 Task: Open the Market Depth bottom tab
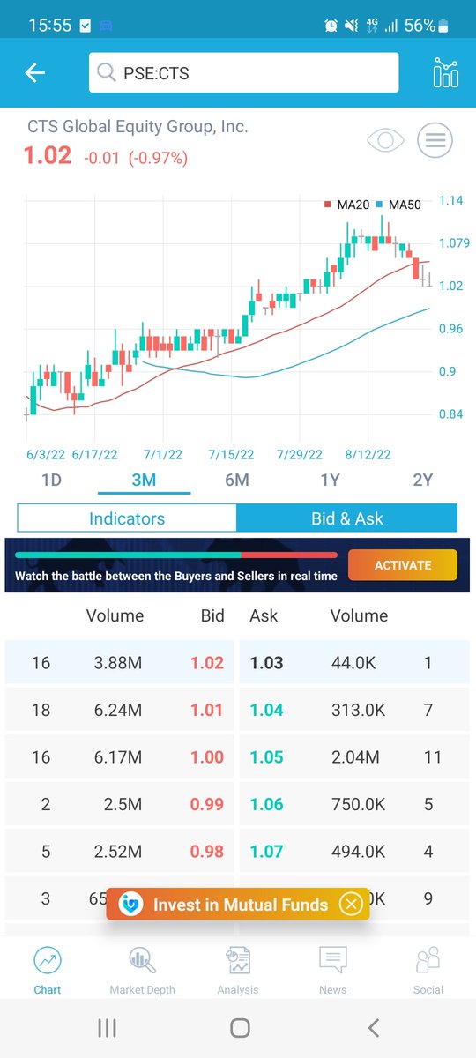tap(142, 970)
